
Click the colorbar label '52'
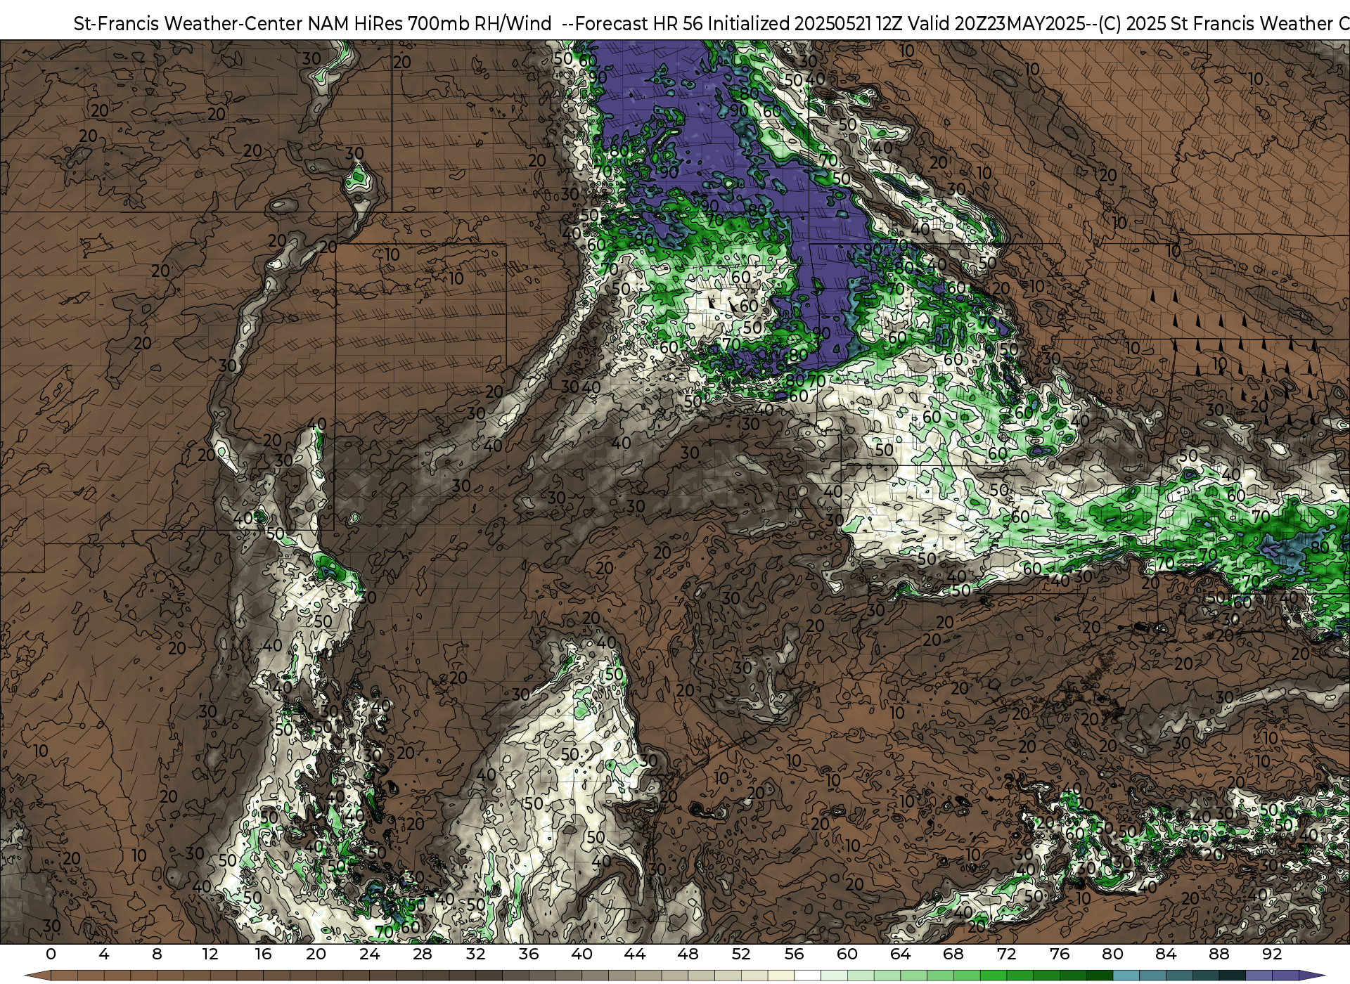741,954
